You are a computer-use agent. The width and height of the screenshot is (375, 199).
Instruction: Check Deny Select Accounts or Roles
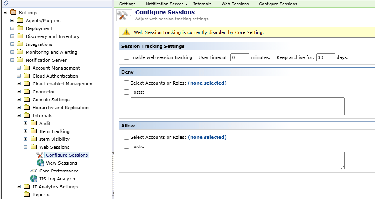126,83
